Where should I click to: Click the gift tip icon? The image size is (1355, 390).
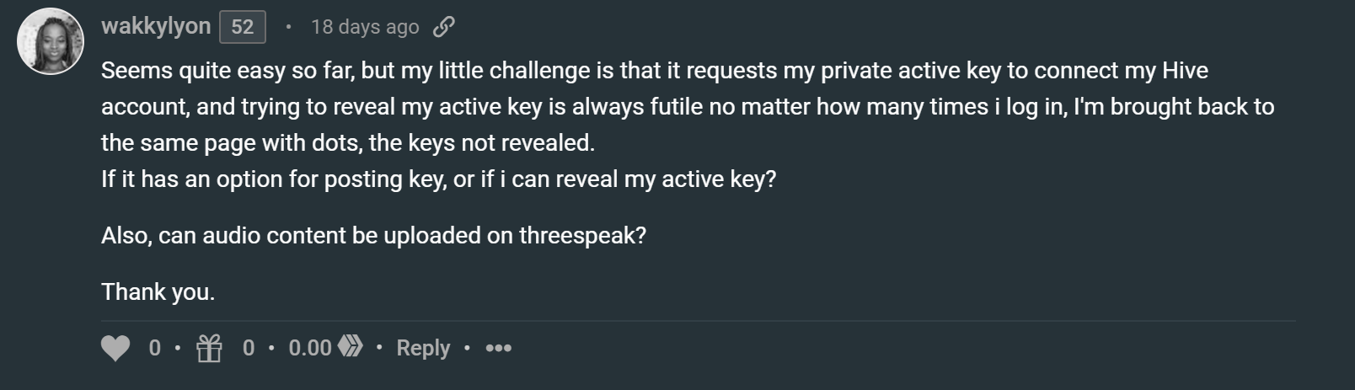point(209,348)
